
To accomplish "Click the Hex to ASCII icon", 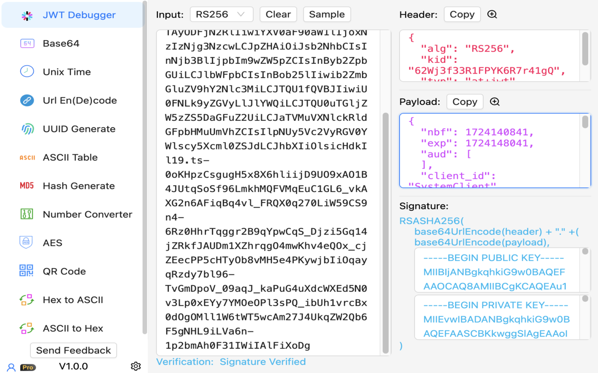I will click(x=27, y=300).
